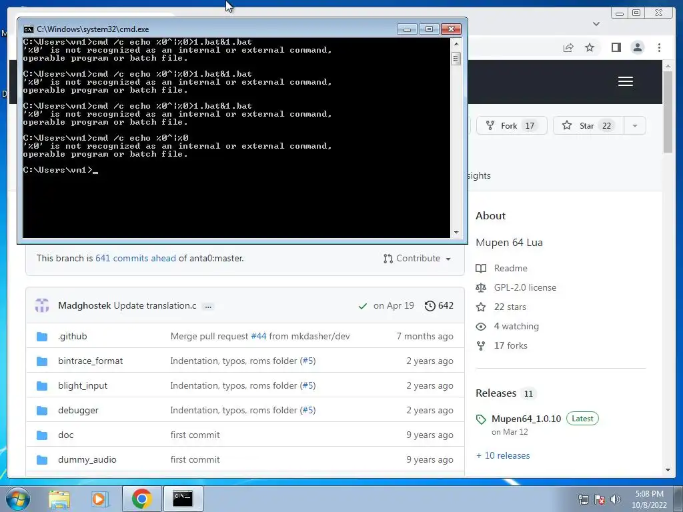Open the Madghostek author link
Image resolution: width=683 pixels, height=512 pixels.
[x=84, y=305]
